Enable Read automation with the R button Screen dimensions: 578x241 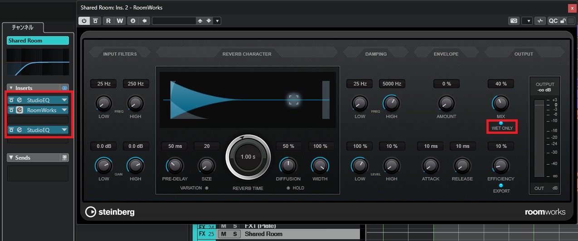tap(108, 21)
